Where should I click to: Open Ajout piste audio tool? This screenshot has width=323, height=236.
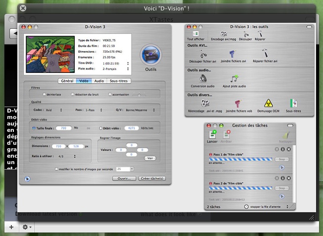(x=234, y=79)
